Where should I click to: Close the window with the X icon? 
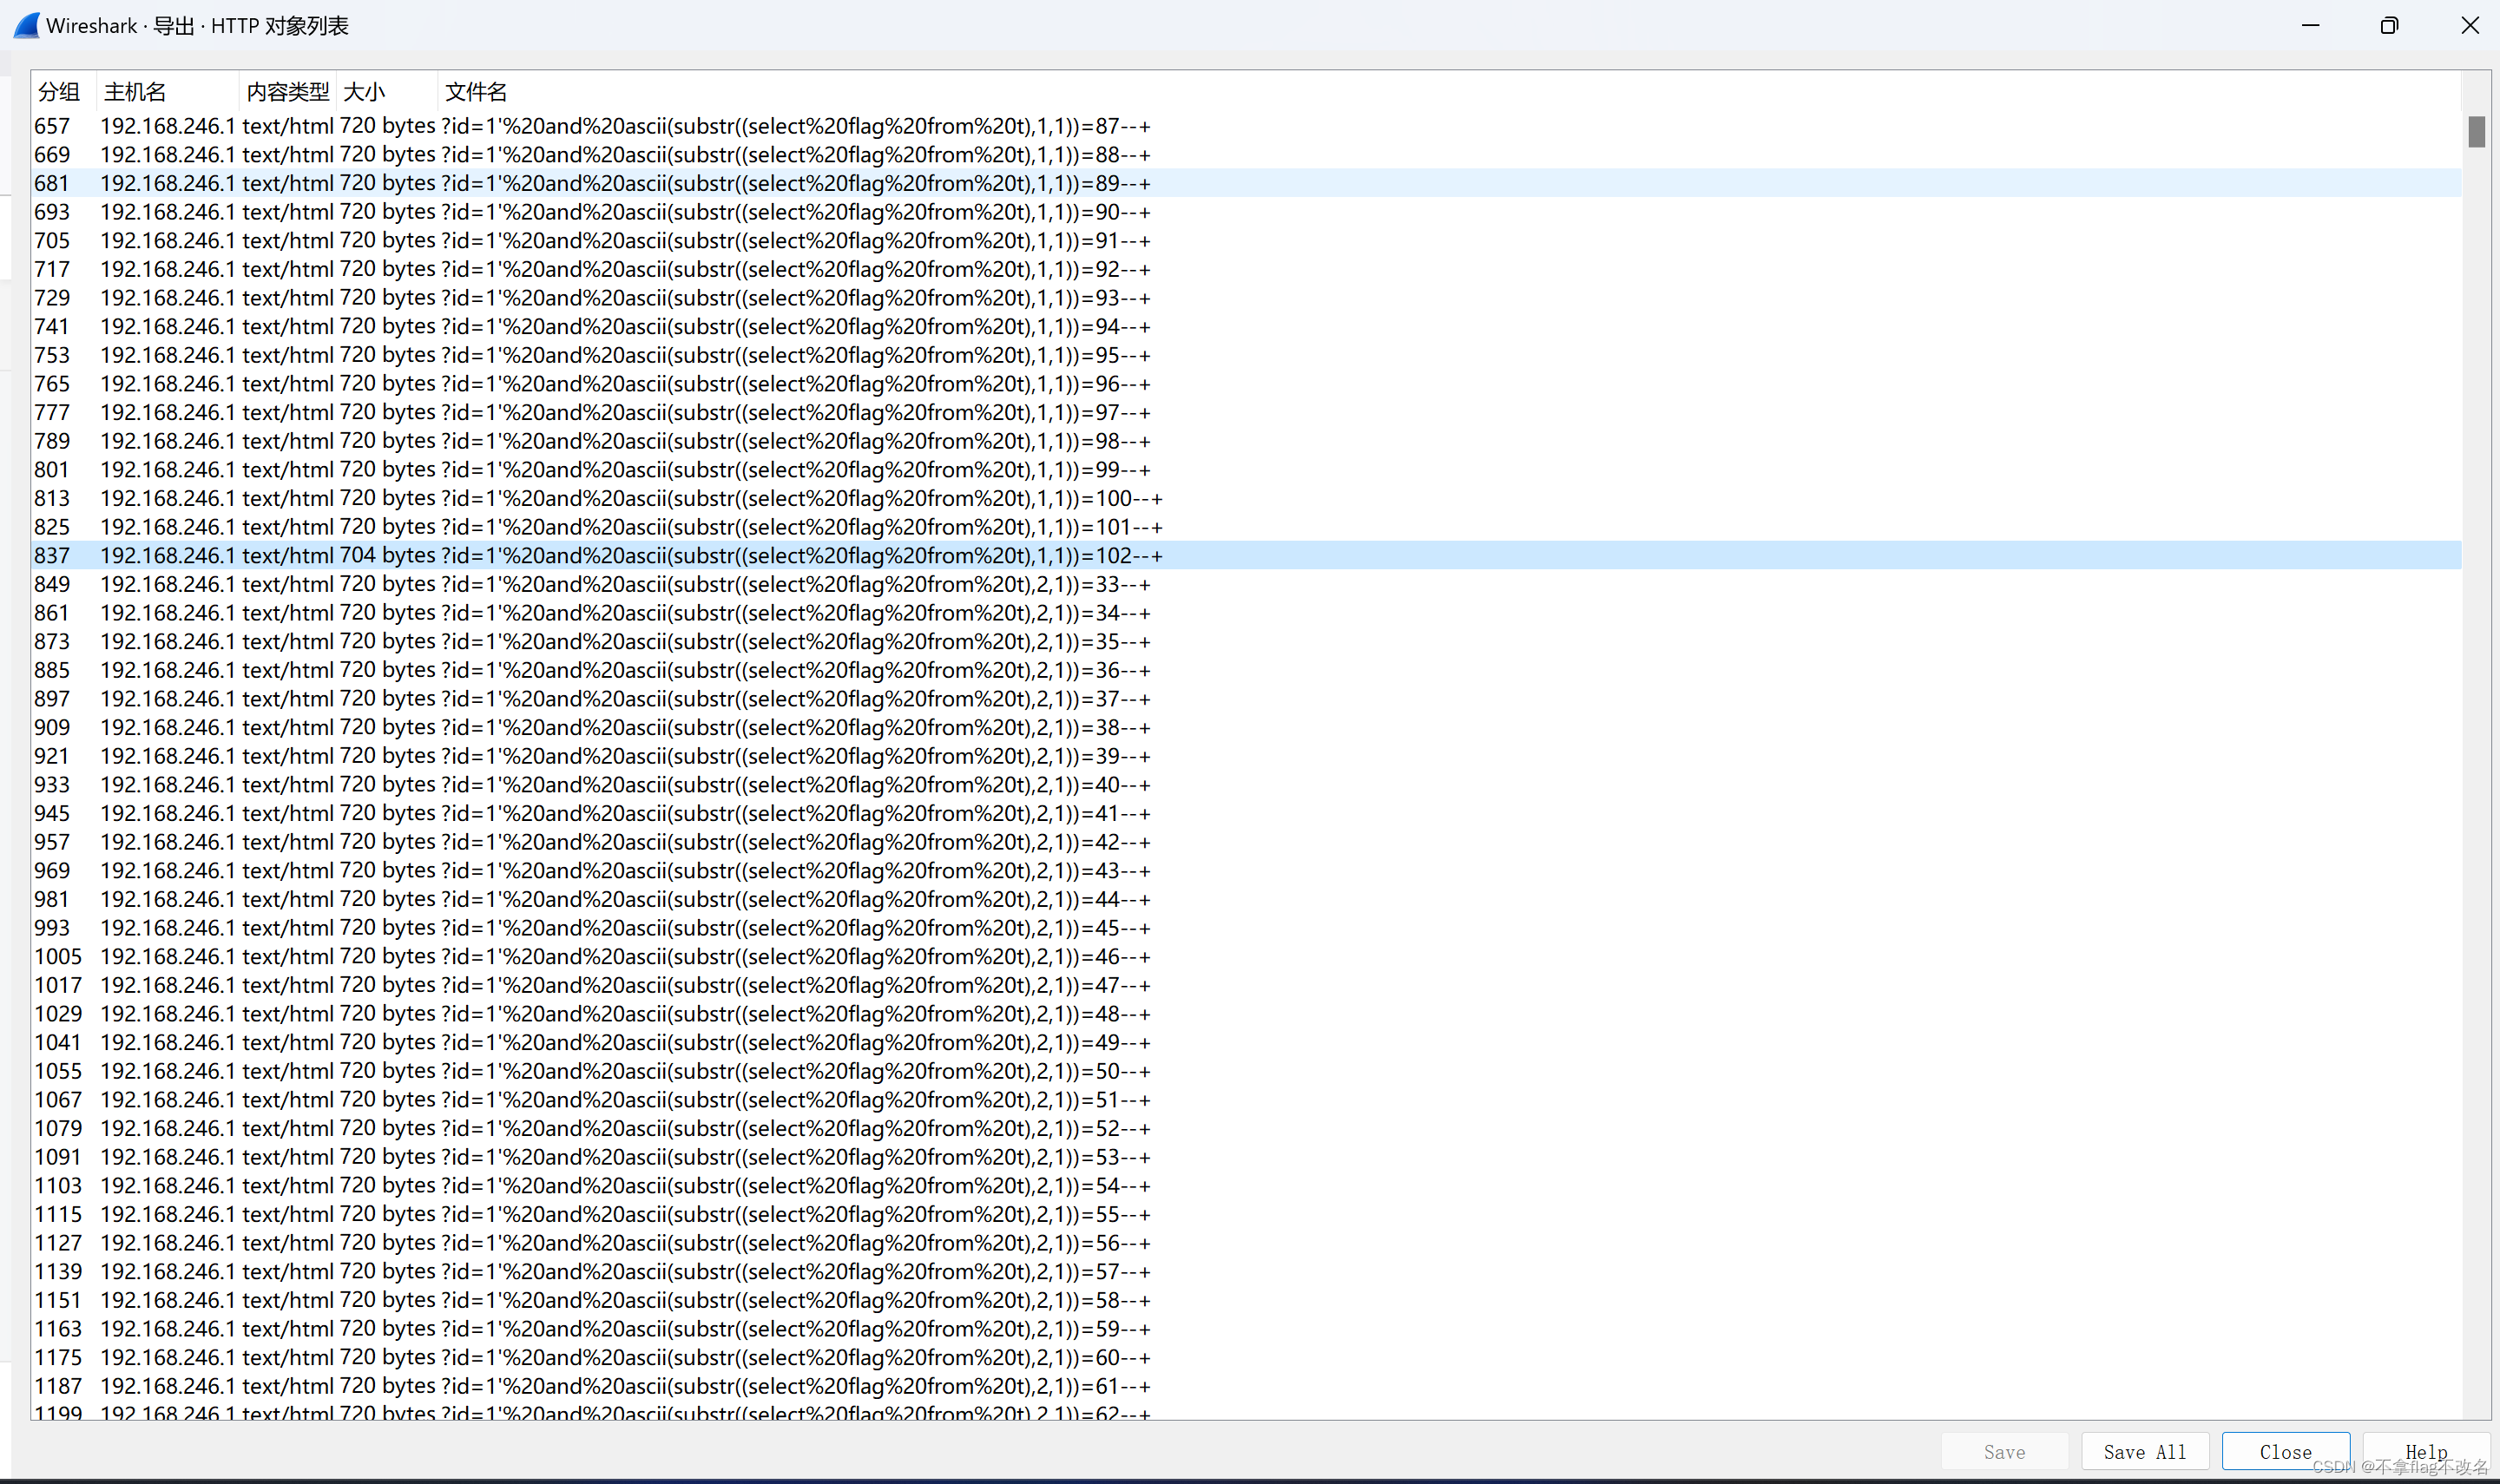[2469, 25]
